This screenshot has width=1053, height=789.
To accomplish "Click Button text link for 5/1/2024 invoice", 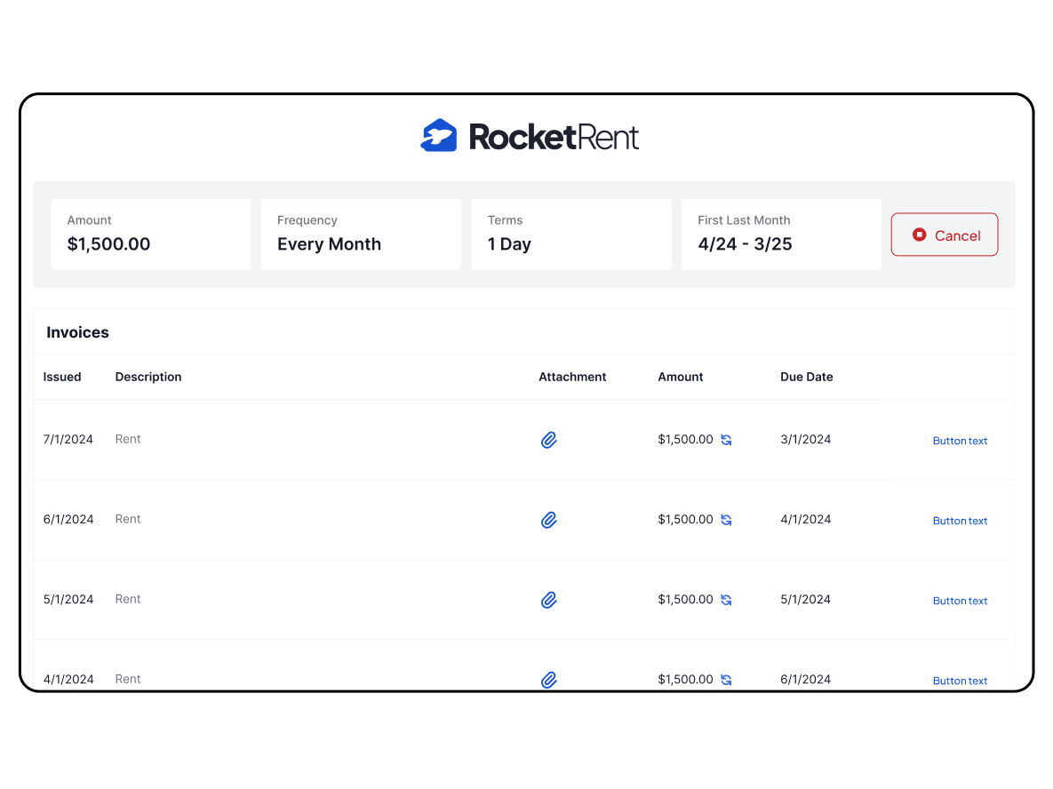I will 960,601.
